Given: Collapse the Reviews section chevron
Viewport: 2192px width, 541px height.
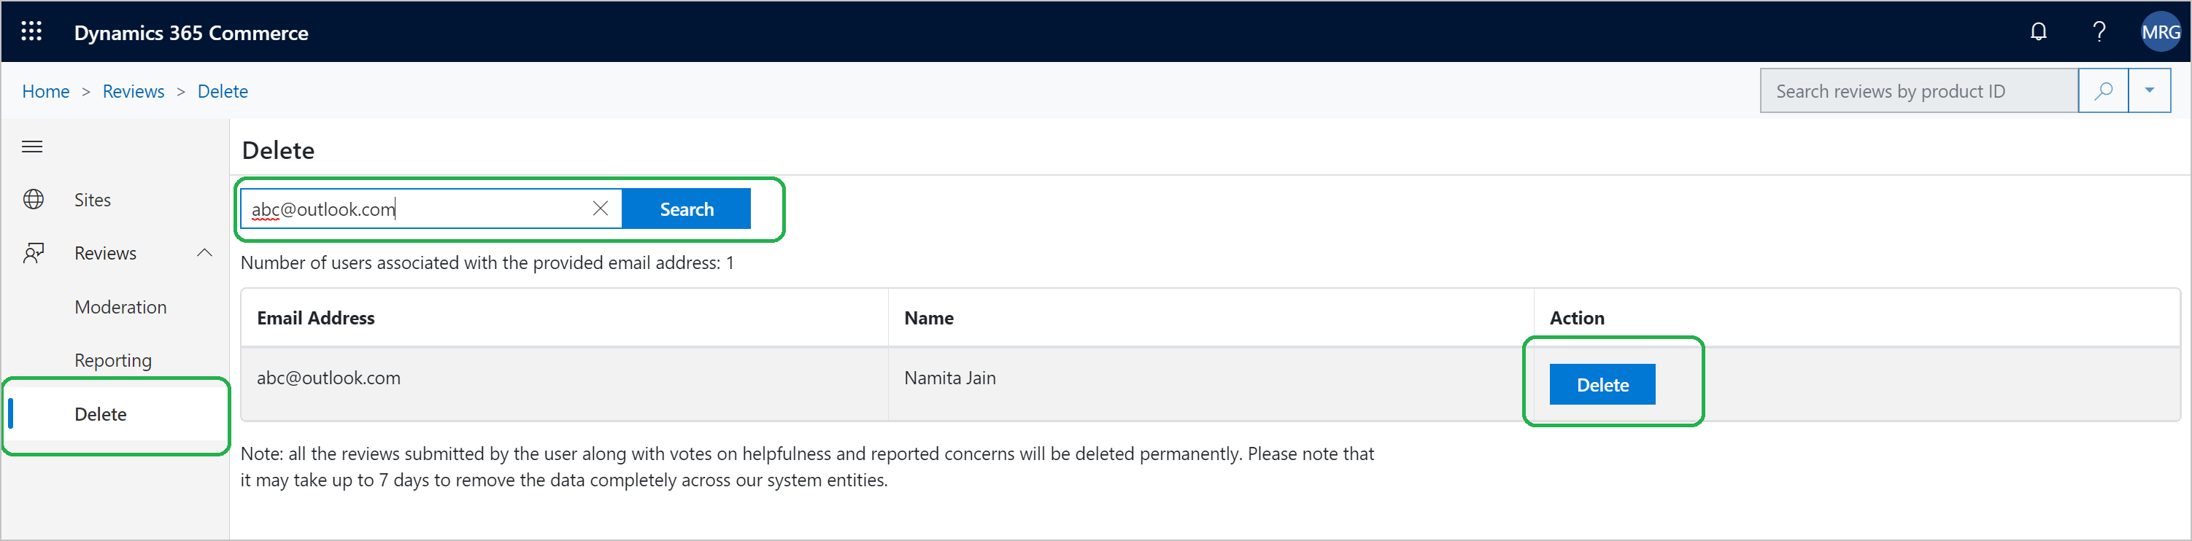Looking at the screenshot, I should [204, 254].
